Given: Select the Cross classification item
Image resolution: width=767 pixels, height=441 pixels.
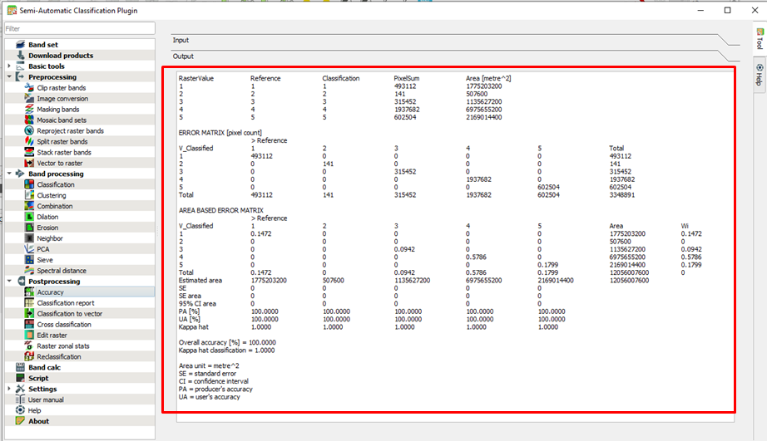Looking at the screenshot, I should click(64, 324).
